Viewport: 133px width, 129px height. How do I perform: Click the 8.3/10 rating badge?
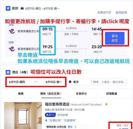[x=50, y=115]
